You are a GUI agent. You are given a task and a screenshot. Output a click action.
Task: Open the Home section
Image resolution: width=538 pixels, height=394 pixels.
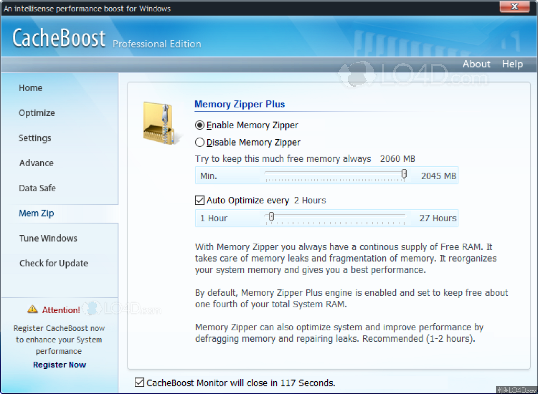(x=31, y=88)
